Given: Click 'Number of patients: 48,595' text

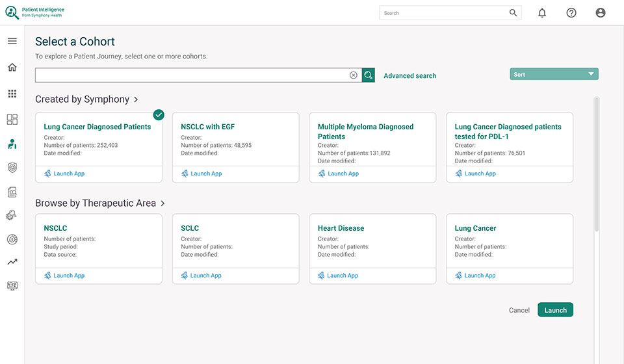Looking at the screenshot, I should pos(216,145).
